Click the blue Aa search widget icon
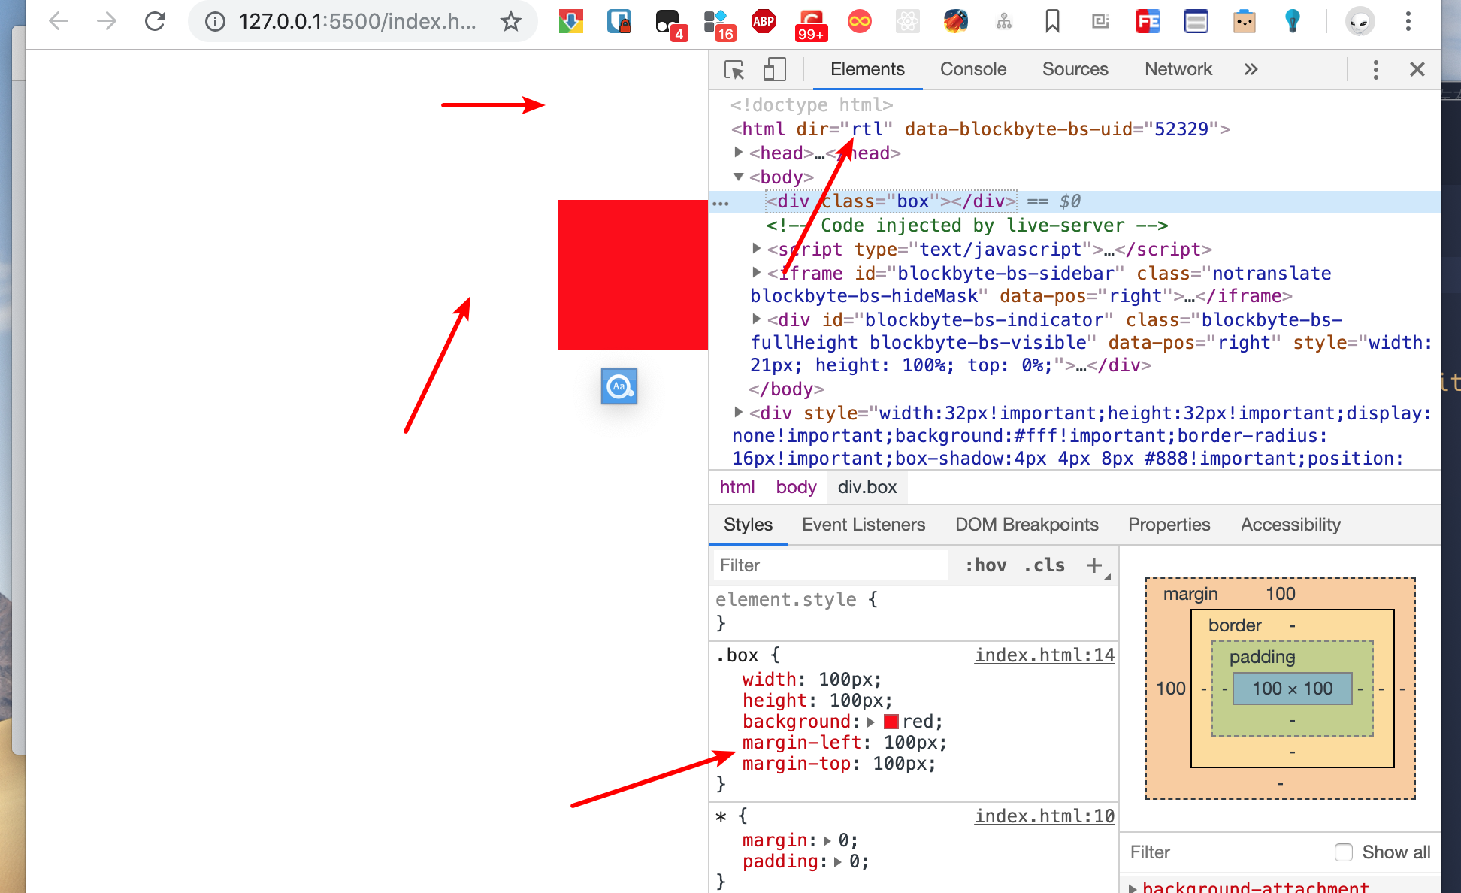Viewport: 1461px width, 893px height. [619, 386]
